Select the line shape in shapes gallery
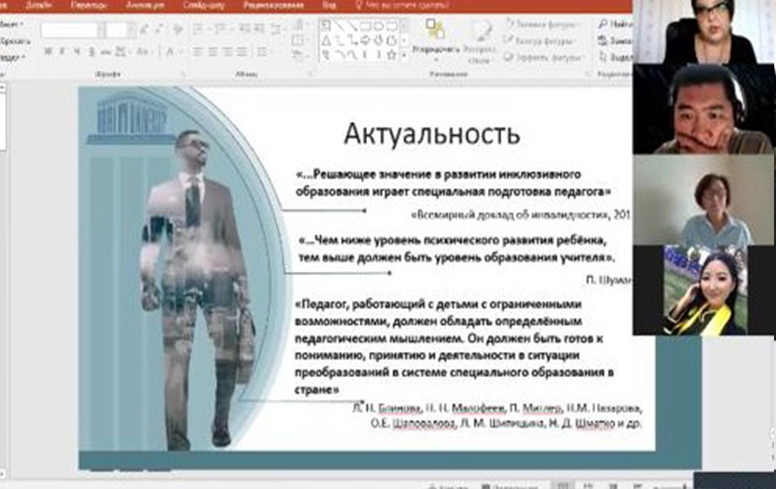Image resolution: width=776 pixels, height=489 pixels. pos(340,26)
